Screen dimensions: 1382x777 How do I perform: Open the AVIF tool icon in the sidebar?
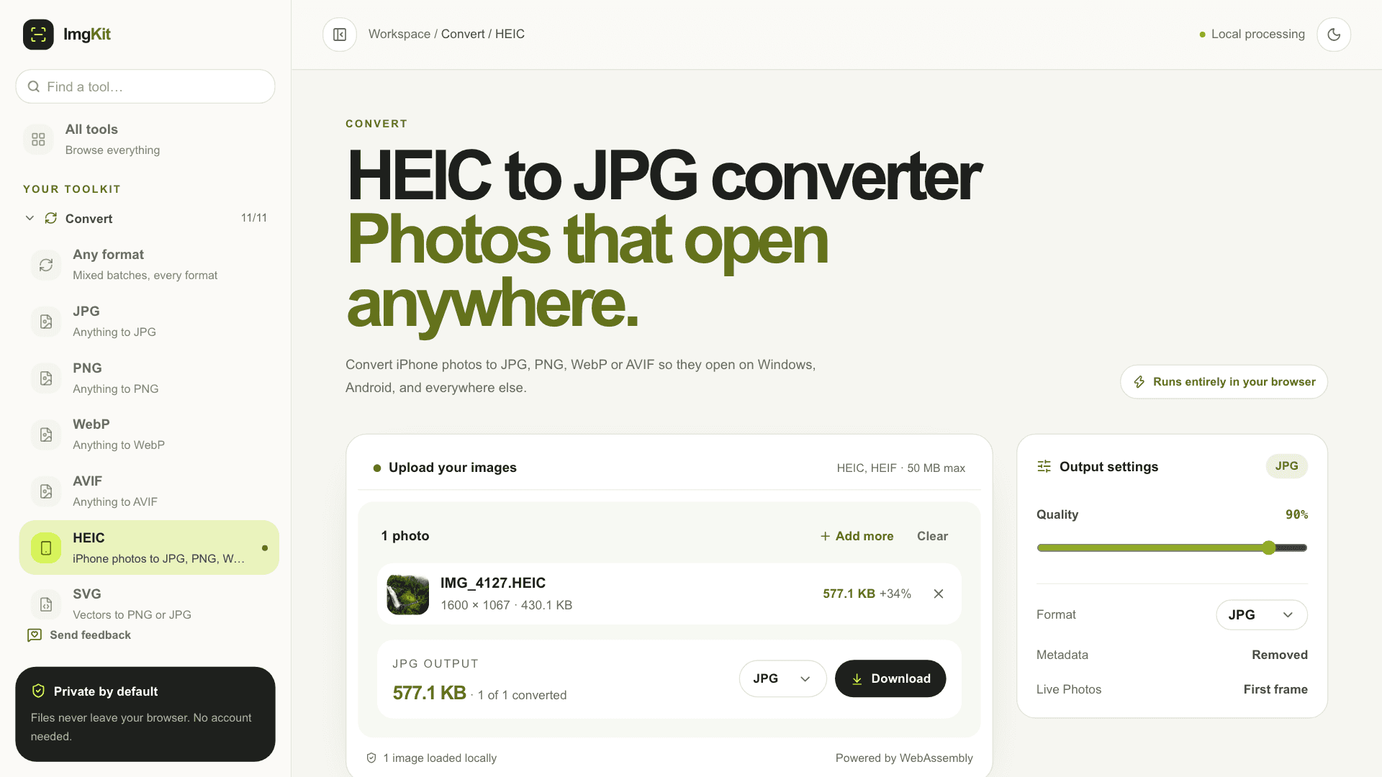point(46,491)
